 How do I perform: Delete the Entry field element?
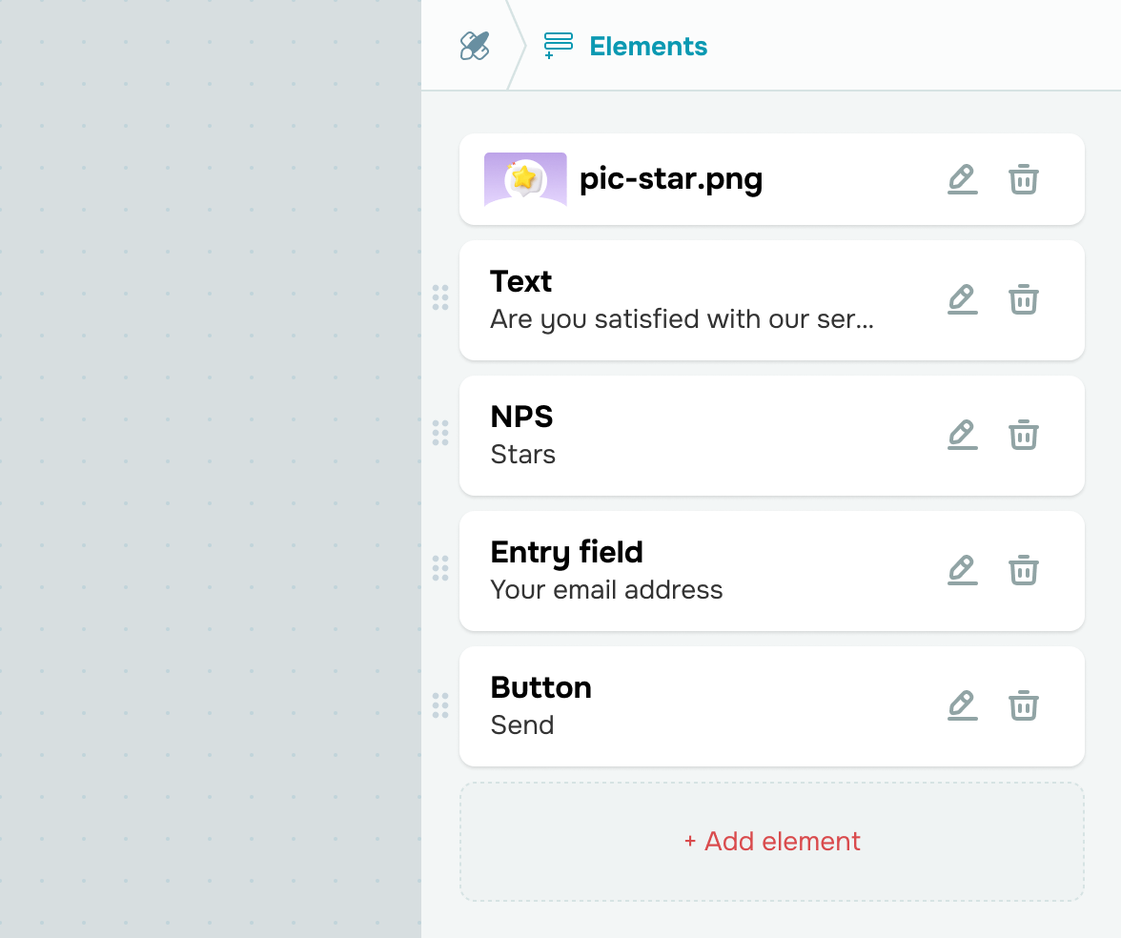pos(1024,570)
